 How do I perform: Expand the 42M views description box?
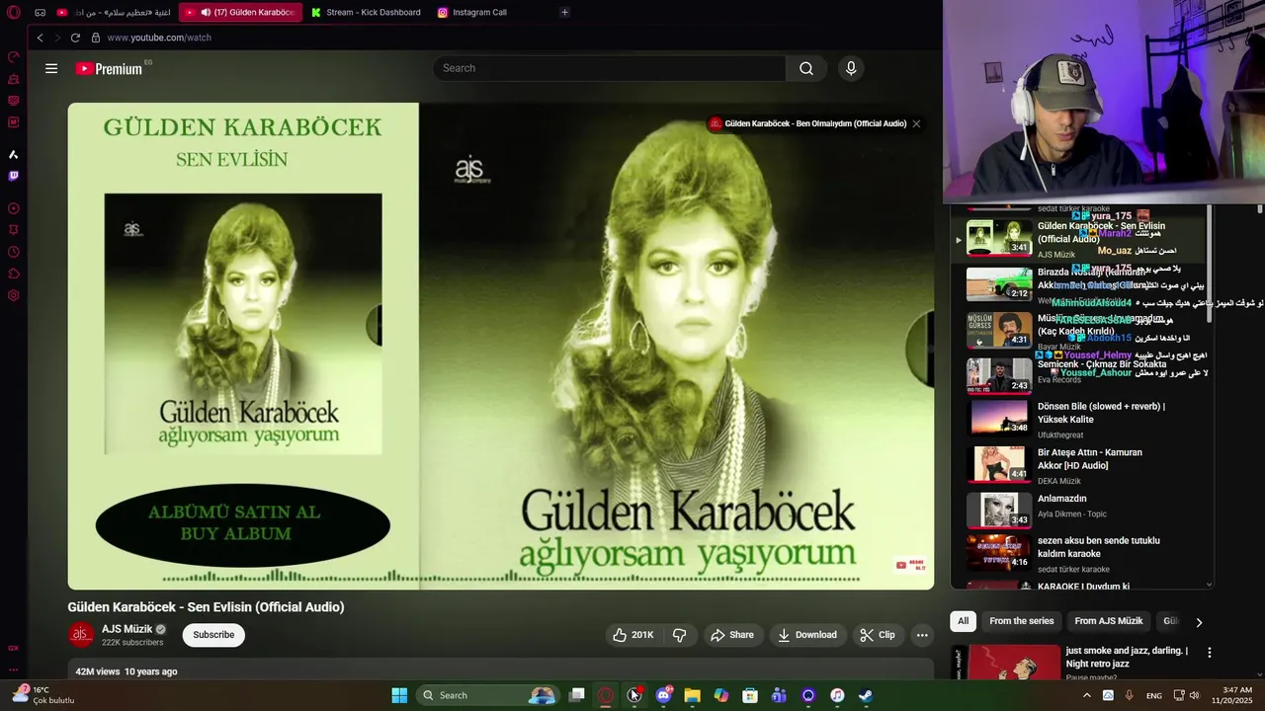[501, 671]
